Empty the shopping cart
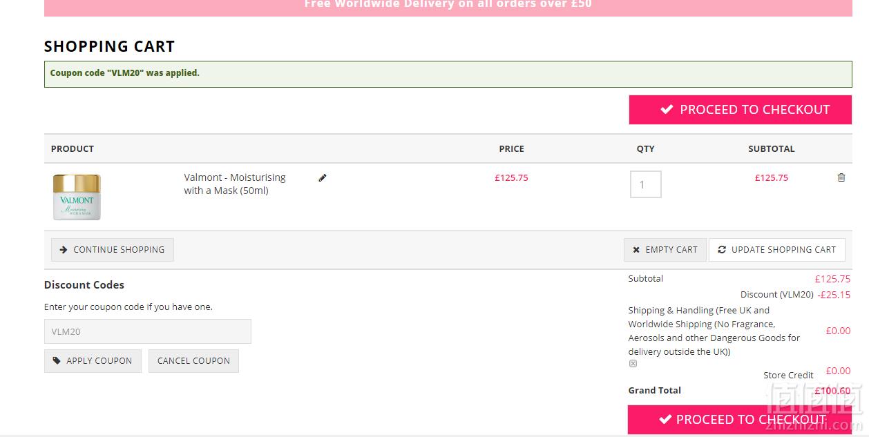The width and height of the screenshot is (869, 437). pyautogui.click(x=665, y=250)
